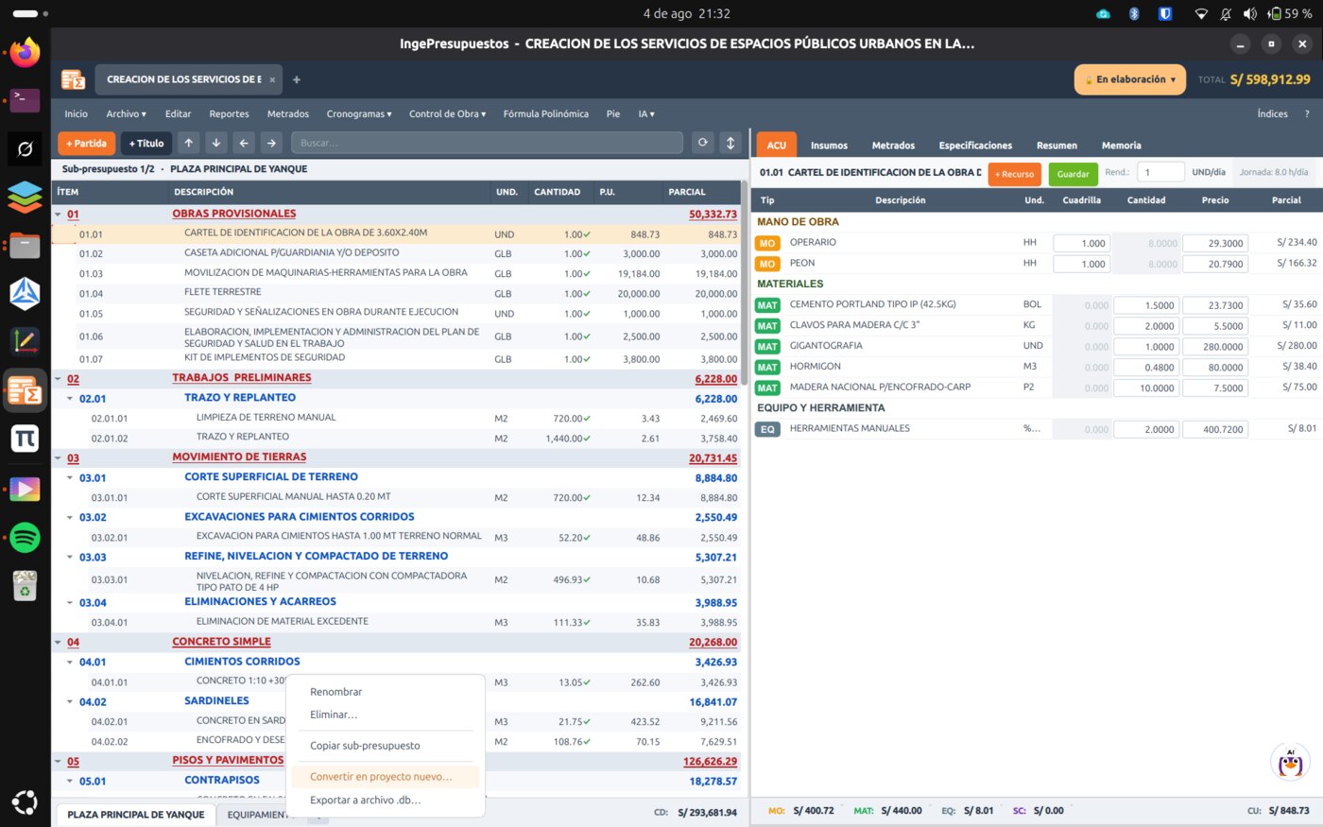This screenshot has width=1323, height=827.
Task: Click the EQ badge of HERRAMIENTAS MANUALES
Action: click(x=767, y=429)
